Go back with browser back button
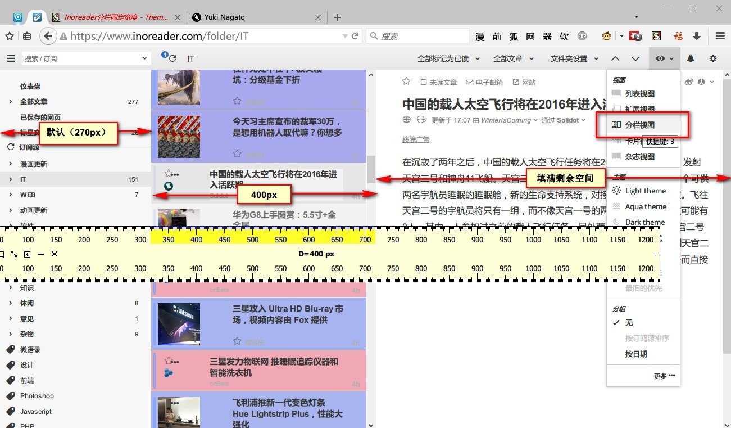 point(48,36)
